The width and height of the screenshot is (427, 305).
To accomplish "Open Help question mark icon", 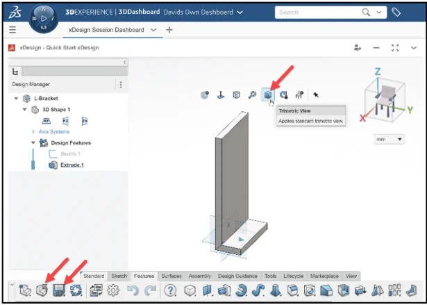I will [170, 291].
